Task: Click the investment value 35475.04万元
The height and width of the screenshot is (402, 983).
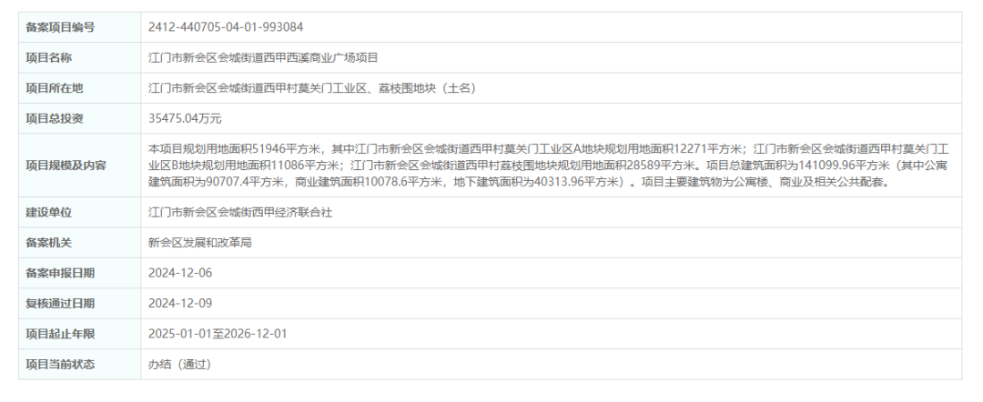Action: click(x=185, y=118)
